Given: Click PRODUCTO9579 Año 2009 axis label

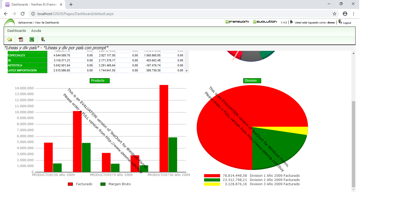Looking at the screenshot, I should (x=111, y=175).
